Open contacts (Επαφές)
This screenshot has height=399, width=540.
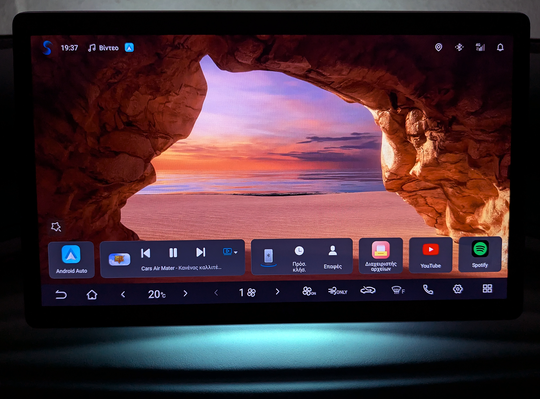tap(332, 257)
